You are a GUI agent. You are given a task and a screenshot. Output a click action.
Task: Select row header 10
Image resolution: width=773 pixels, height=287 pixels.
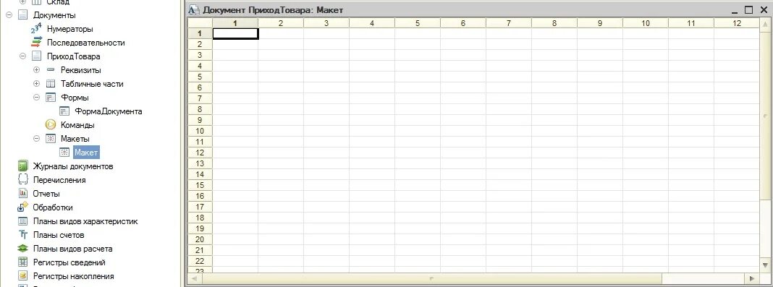(200, 131)
